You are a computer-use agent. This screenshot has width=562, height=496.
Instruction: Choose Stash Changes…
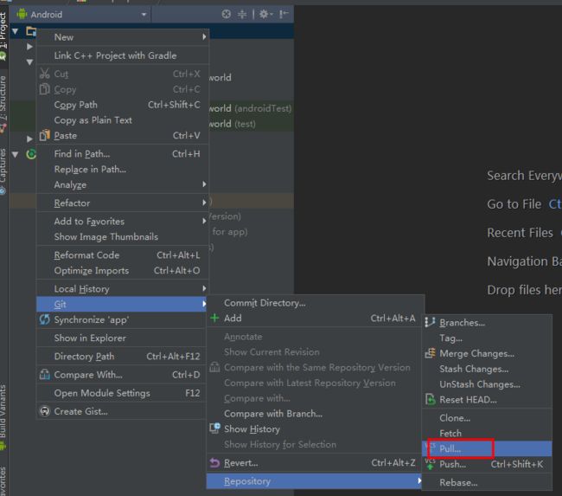click(x=487, y=369)
